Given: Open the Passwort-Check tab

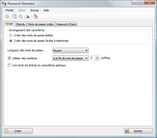Looking at the screenshot, I should pyautogui.click(x=66, y=24).
